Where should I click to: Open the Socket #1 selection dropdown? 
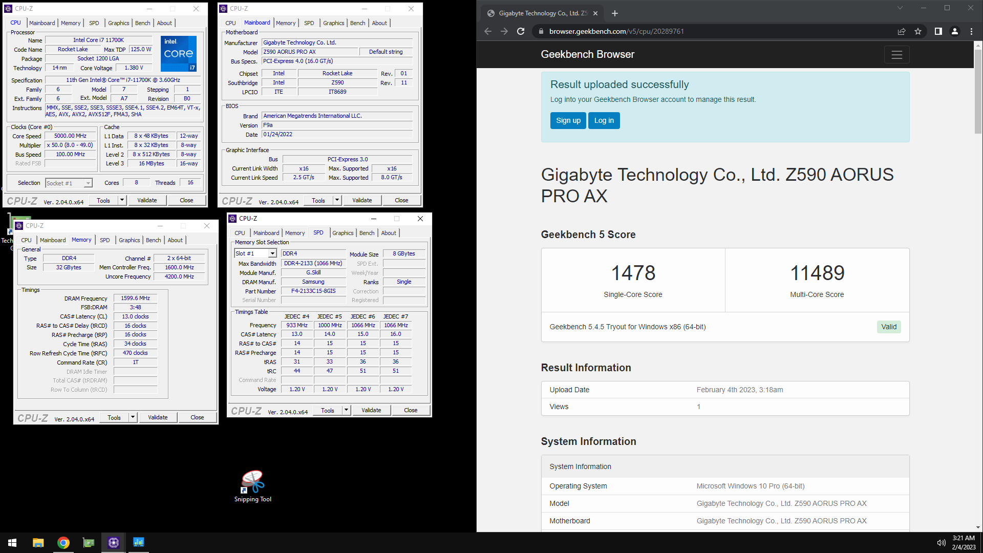click(69, 183)
